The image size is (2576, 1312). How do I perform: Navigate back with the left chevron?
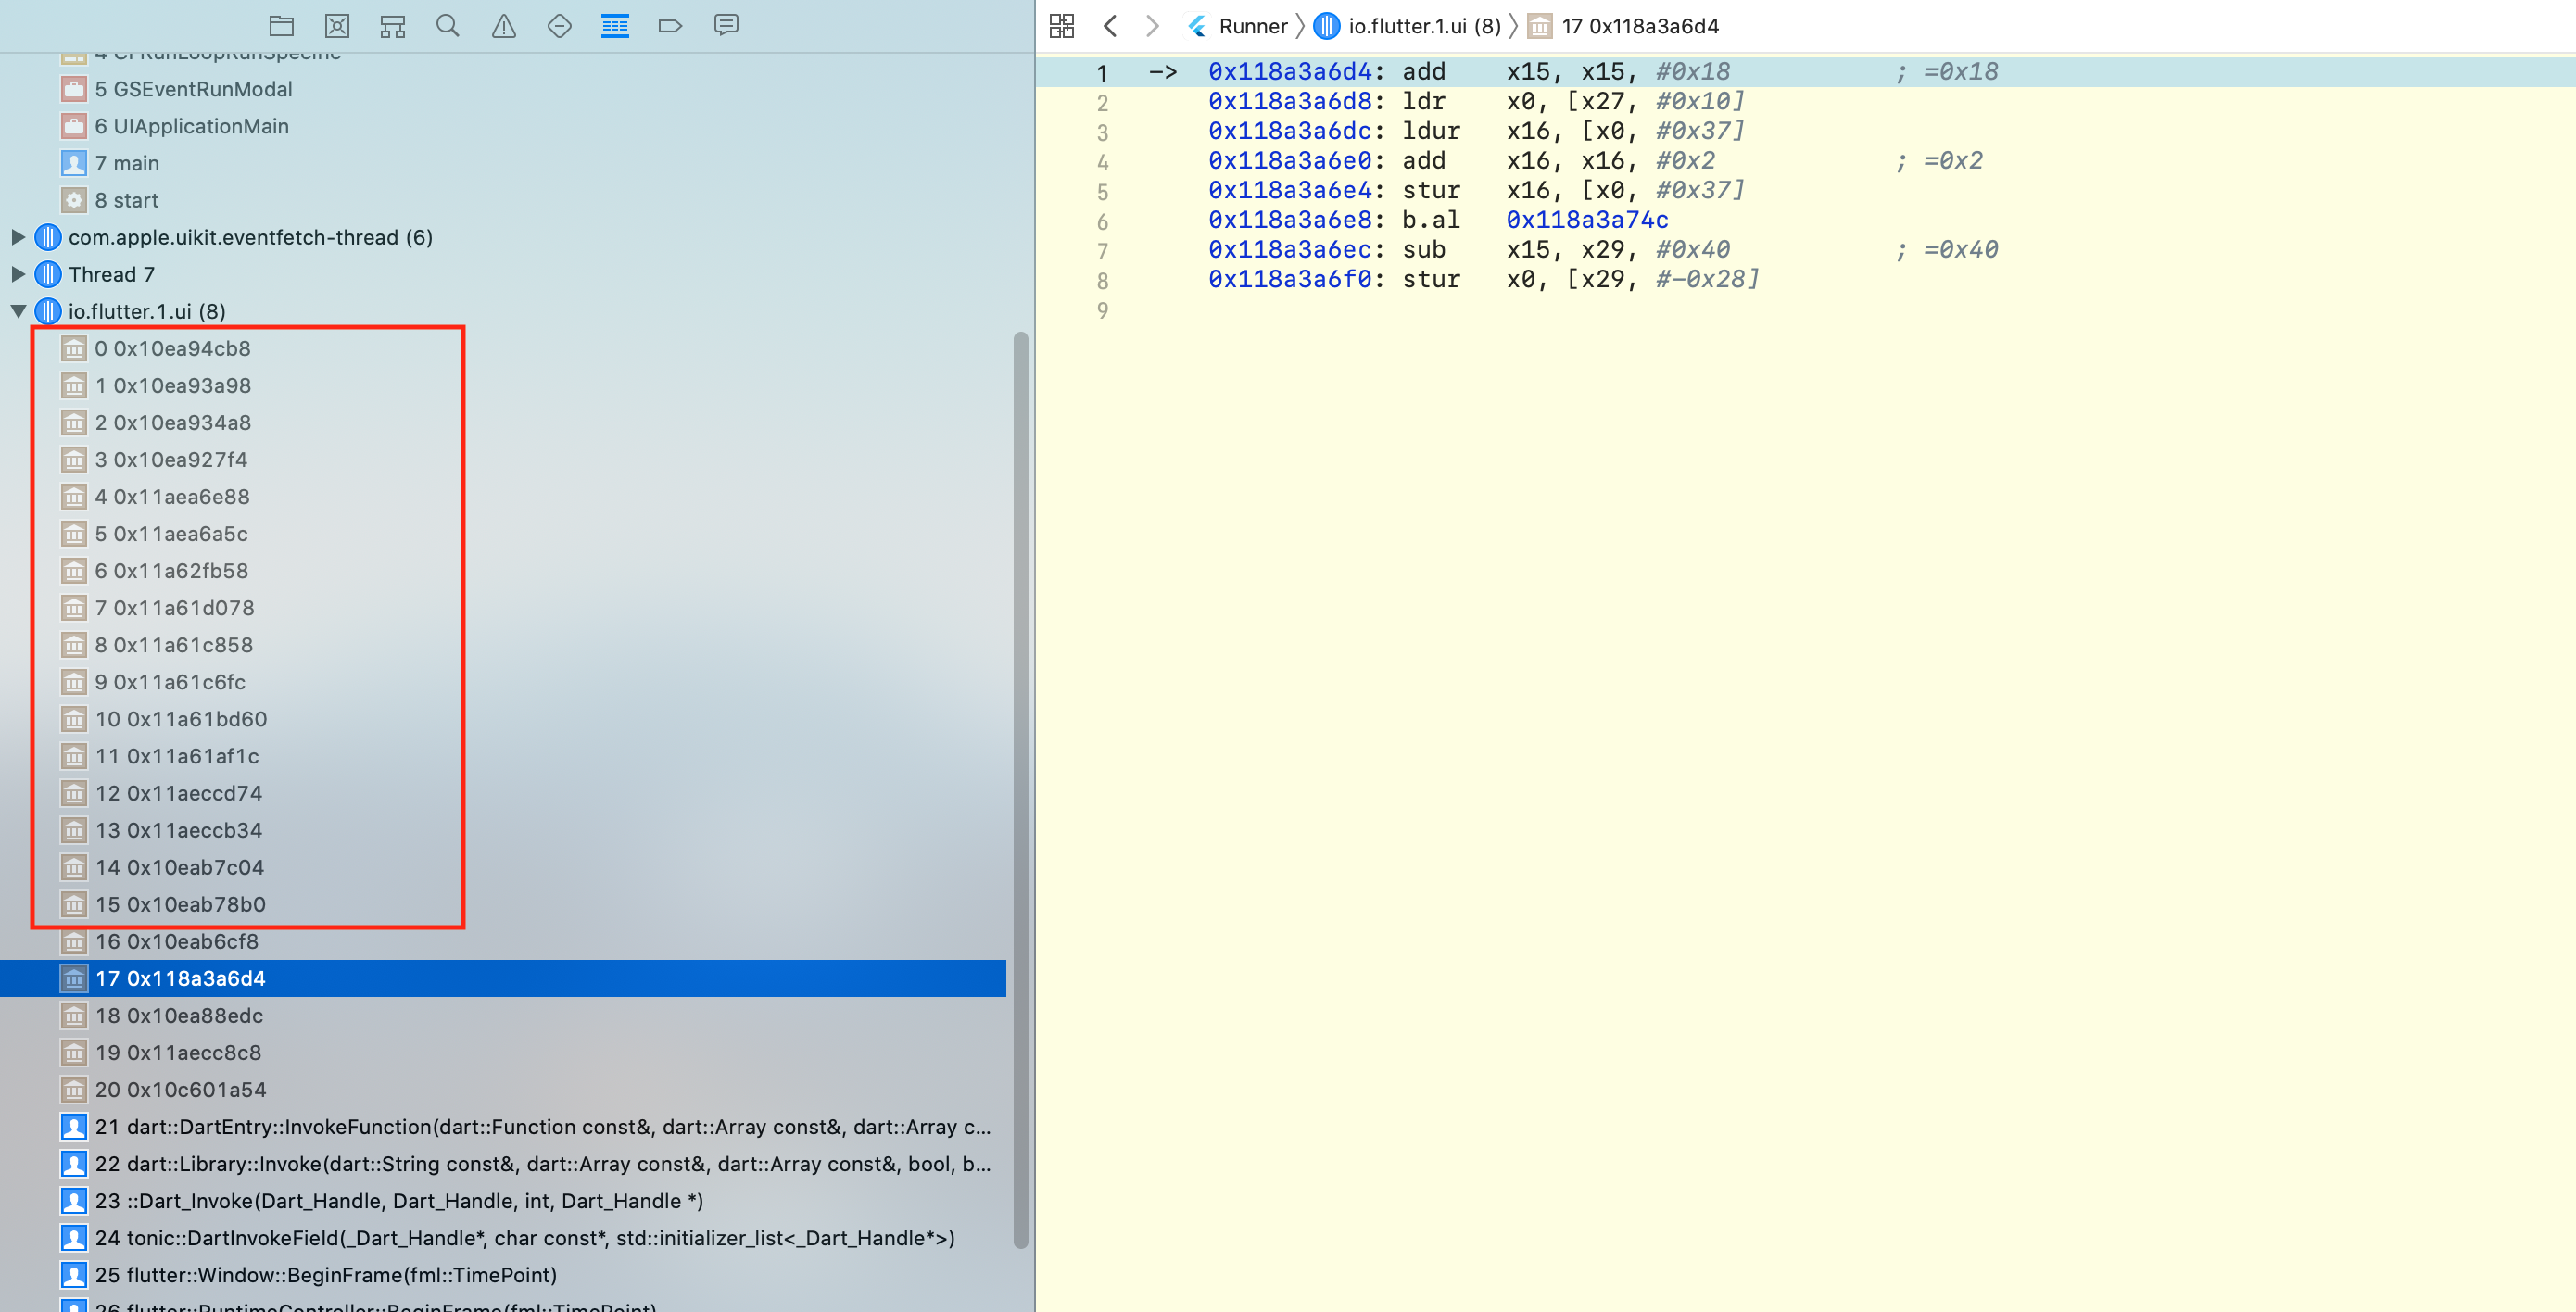[1111, 25]
